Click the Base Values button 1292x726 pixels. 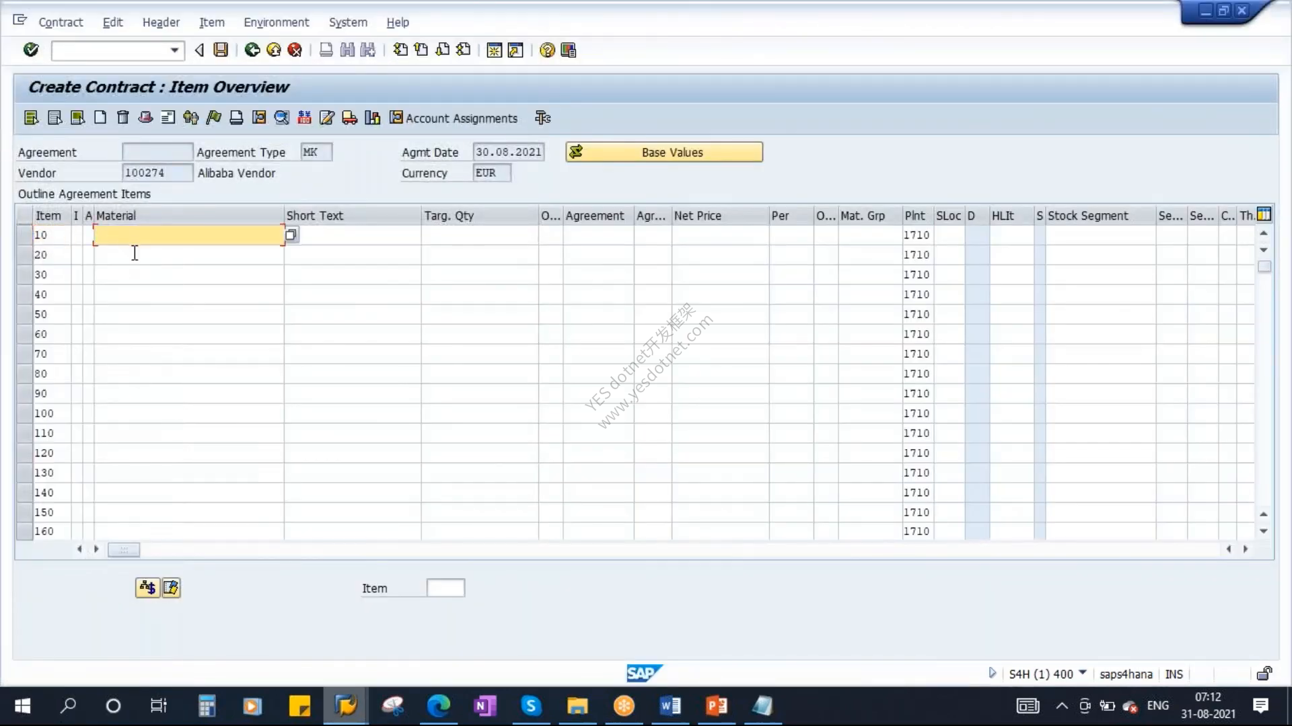point(664,152)
